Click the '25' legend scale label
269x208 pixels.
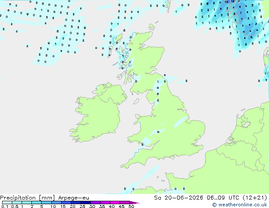pos(82,206)
